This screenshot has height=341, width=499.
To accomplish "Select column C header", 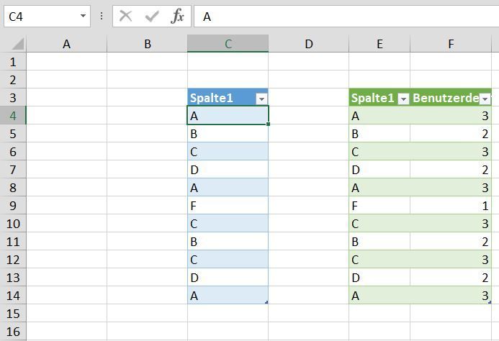I will [x=228, y=44].
